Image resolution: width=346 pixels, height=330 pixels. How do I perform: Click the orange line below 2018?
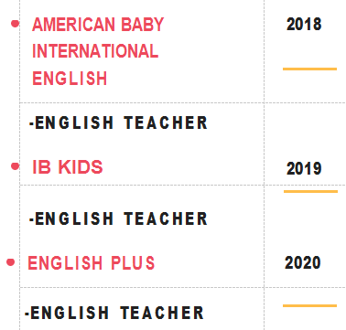(x=309, y=69)
